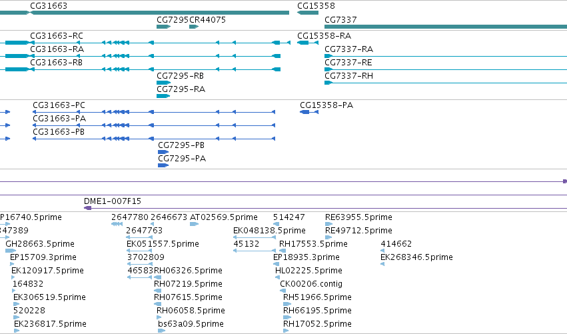Select transcript CG31663-RA label
Viewport: 567px width, 334px height.
click(57, 49)
